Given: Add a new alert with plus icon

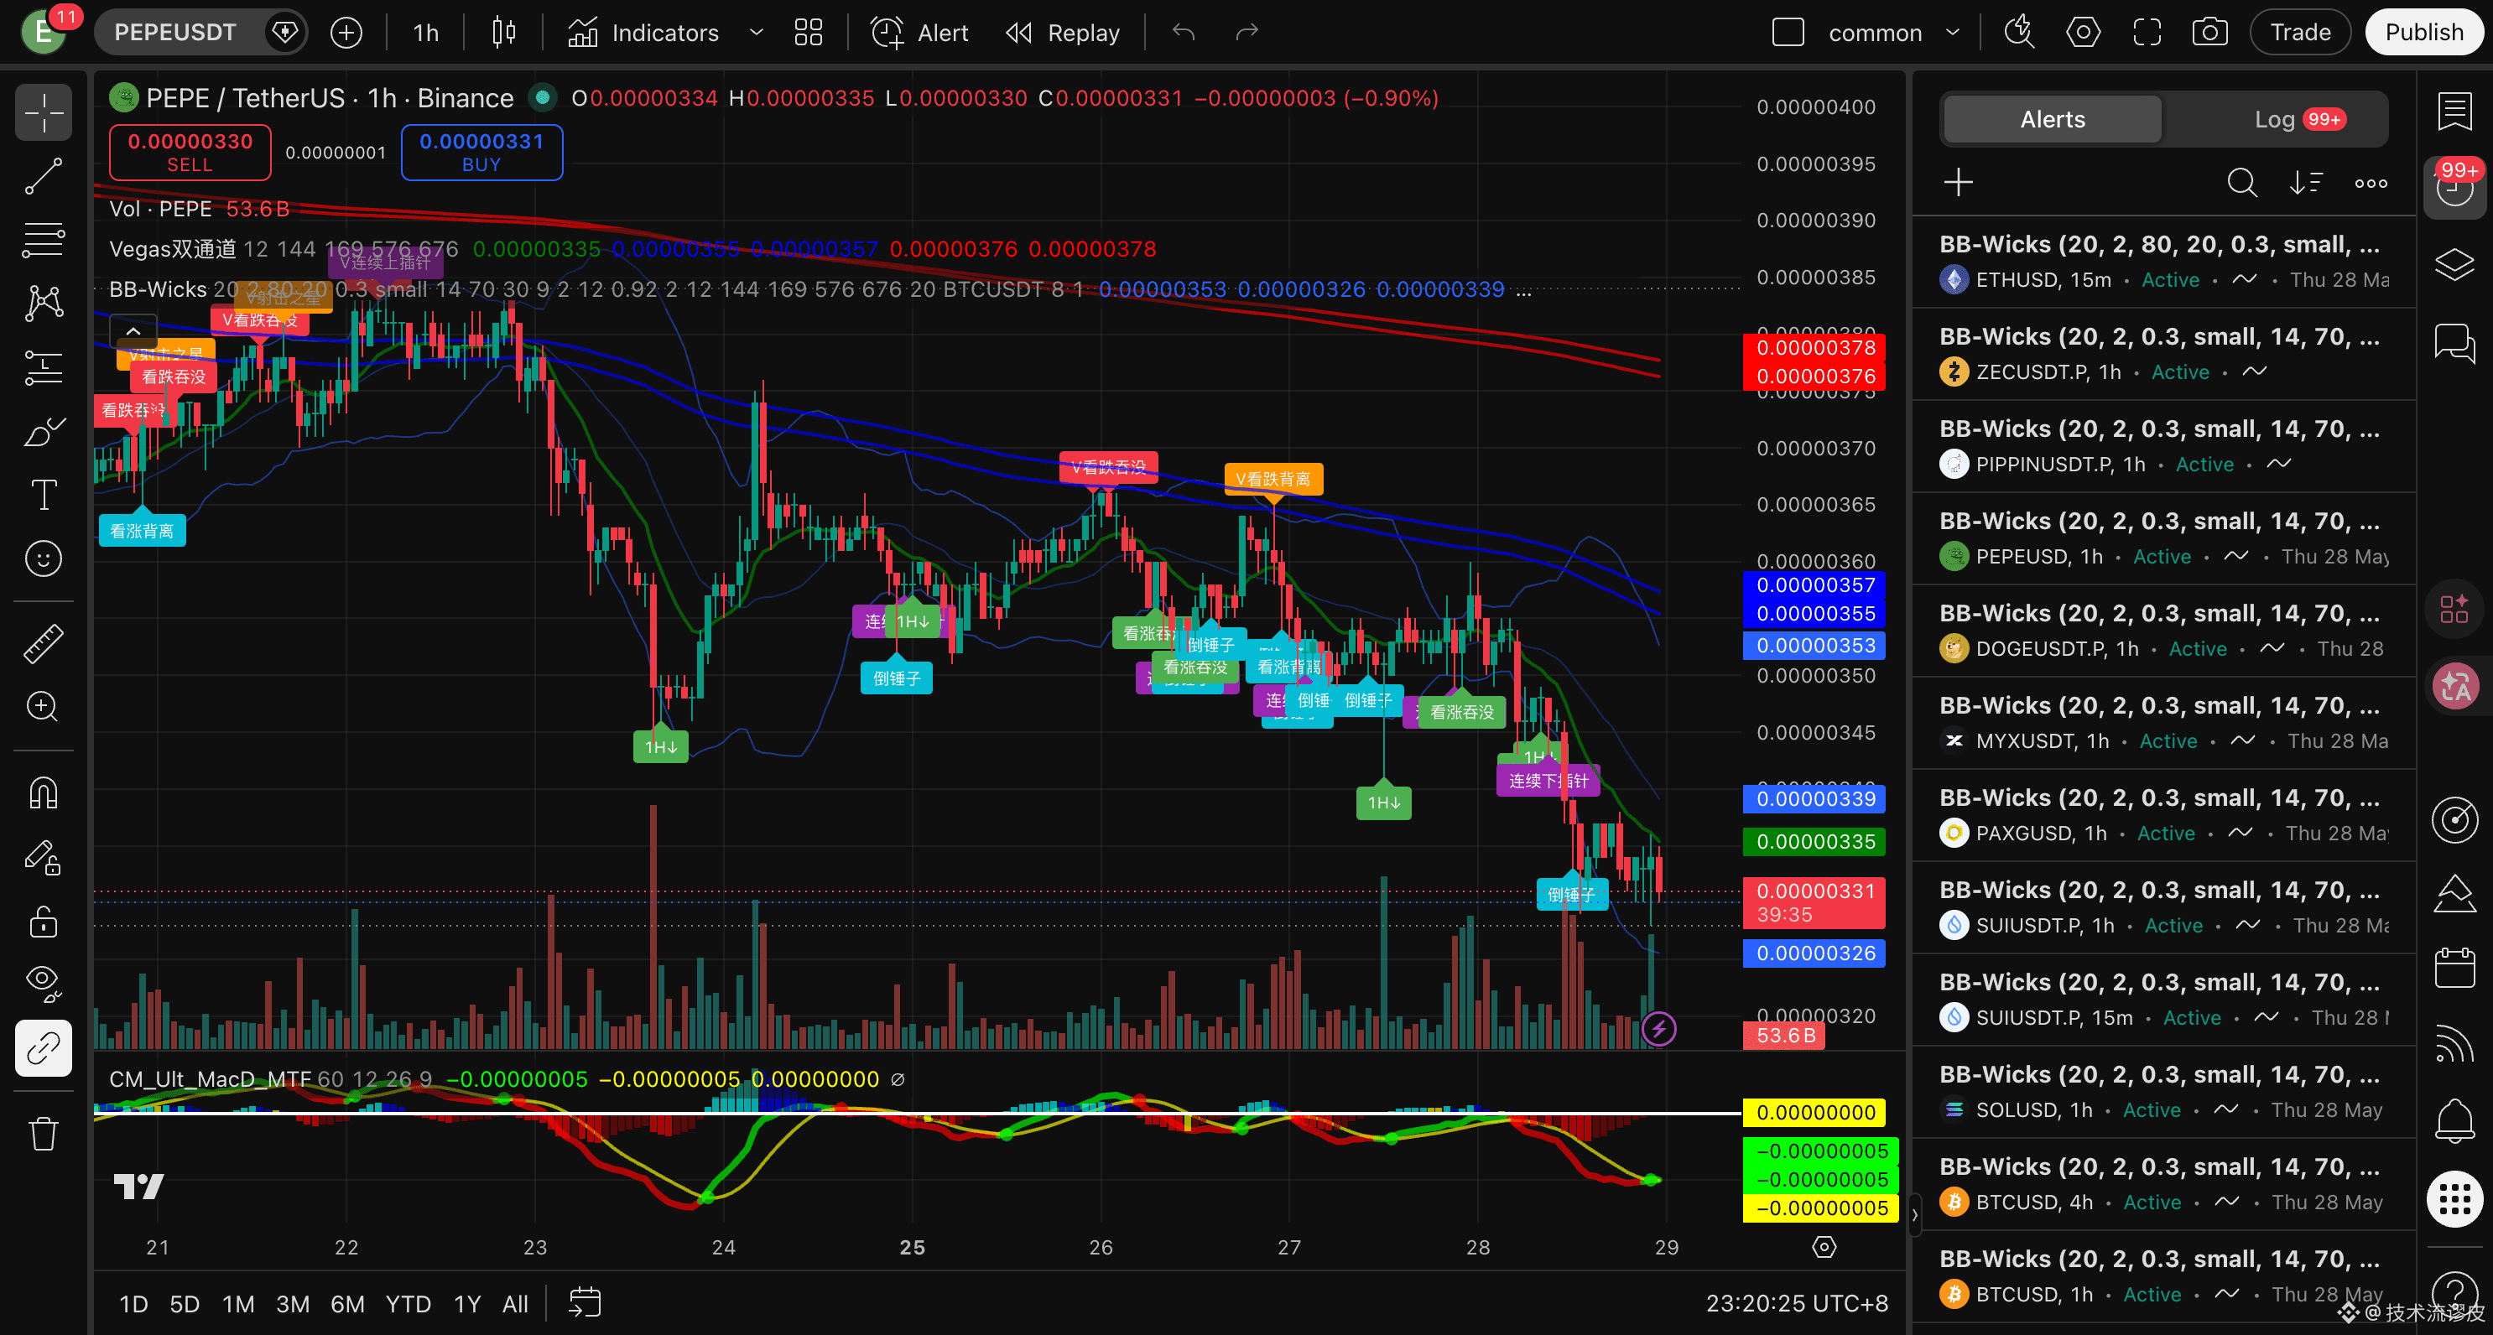Looking at the screenshot, I should 1958,182.
